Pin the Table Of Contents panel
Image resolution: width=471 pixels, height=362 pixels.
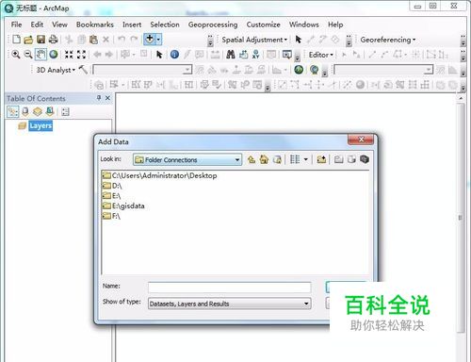click(x=99, y=98)
